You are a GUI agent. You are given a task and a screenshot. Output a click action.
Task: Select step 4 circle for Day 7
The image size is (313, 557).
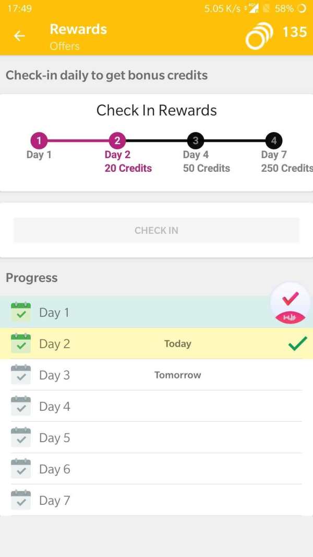[273, 140]
